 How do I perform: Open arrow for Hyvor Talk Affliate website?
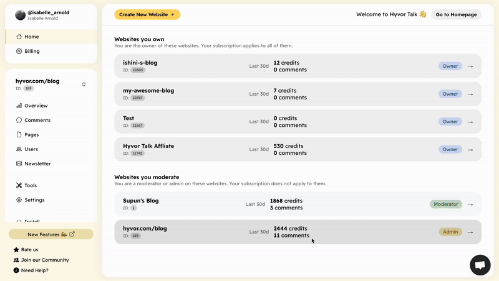(x=470, y=150)
